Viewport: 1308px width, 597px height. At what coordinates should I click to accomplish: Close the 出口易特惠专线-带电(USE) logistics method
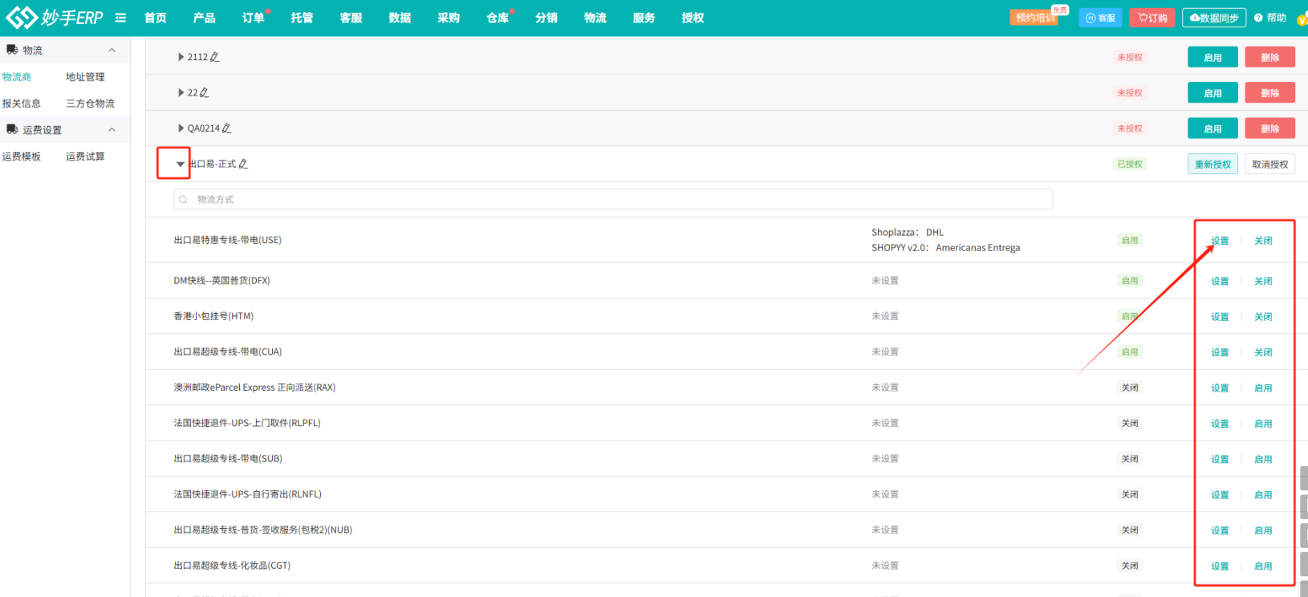pos(1263,241)
